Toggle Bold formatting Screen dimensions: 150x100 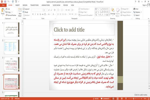click(33, 14)
